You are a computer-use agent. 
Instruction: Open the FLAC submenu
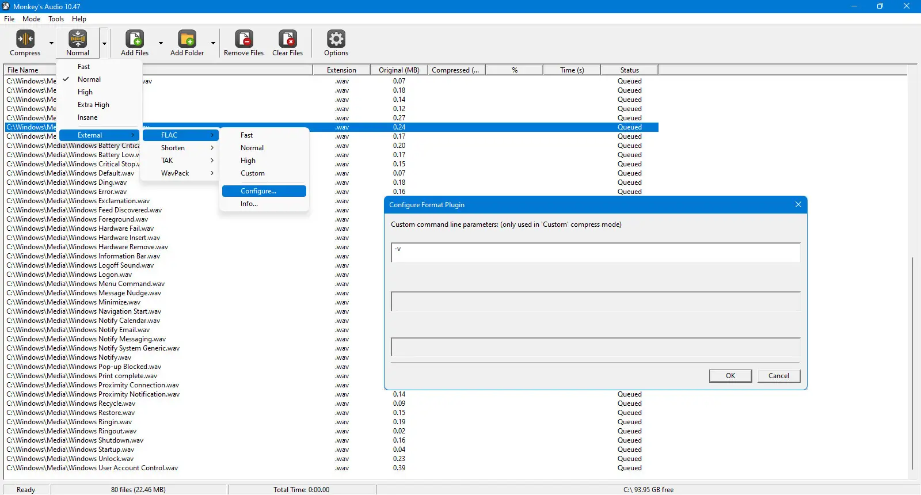pyautogui.click(x=181, y=135)
